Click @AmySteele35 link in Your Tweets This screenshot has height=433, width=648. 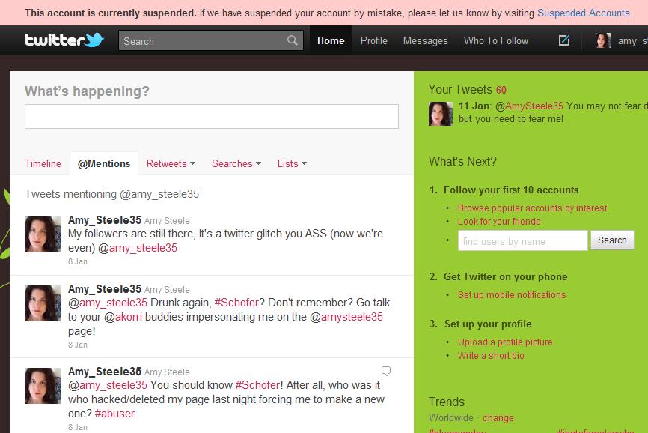(x=529, y=106)
